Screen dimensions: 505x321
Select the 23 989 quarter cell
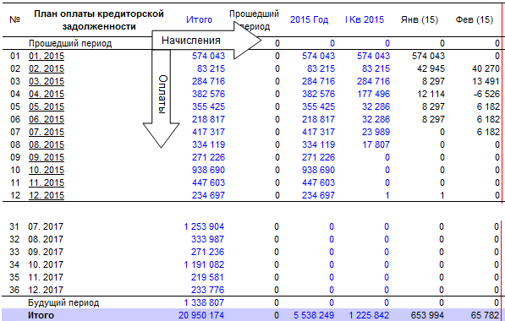coord(376,132)
